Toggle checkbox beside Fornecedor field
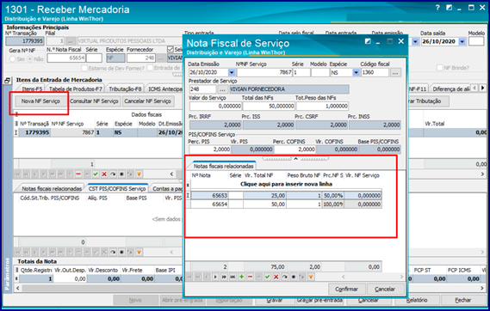490x311 pixels. point(171,49)
